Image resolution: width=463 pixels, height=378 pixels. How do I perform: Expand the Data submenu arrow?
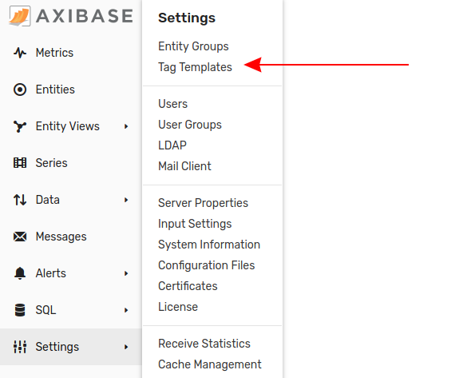point(126,200)
